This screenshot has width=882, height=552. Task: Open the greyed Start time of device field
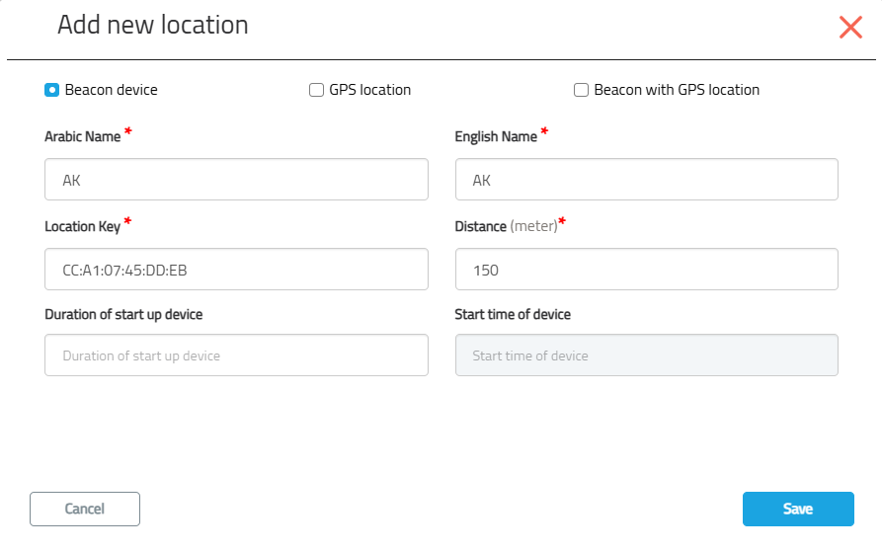[x=647, y=355]
